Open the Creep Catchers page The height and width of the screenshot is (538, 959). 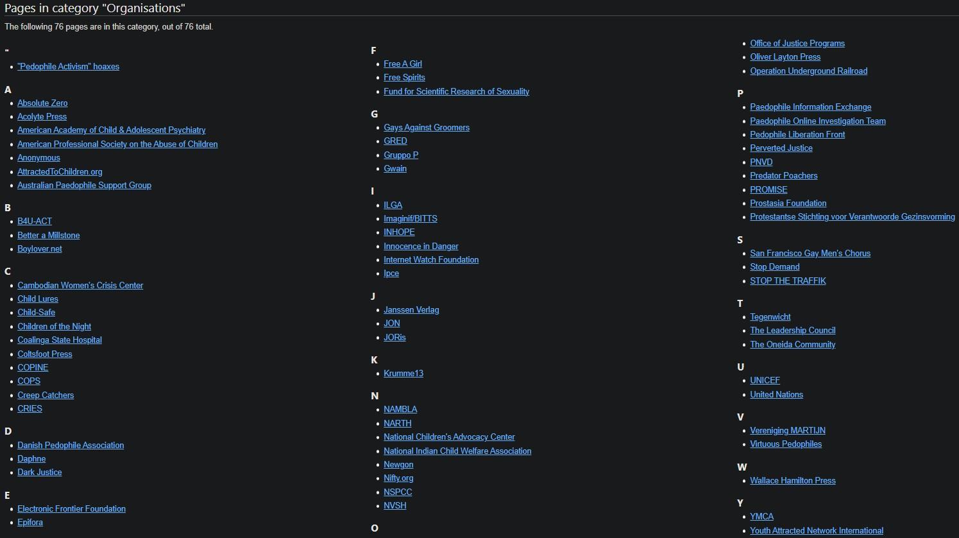pyautogui.click(x=46, y=395)
